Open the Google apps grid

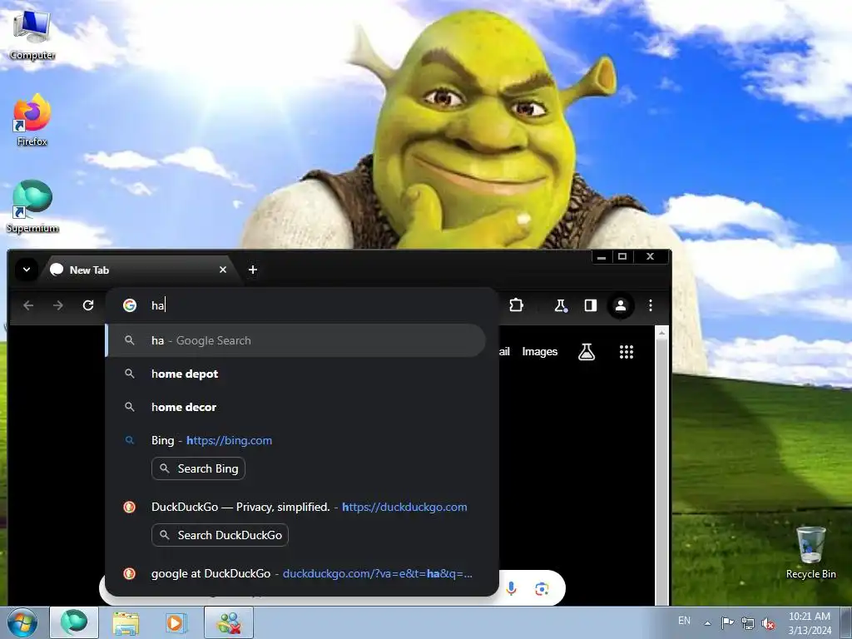click(627, 352)
